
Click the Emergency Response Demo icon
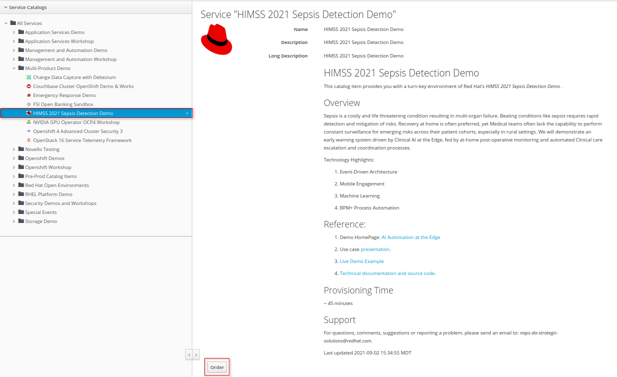tap(29, 95)
